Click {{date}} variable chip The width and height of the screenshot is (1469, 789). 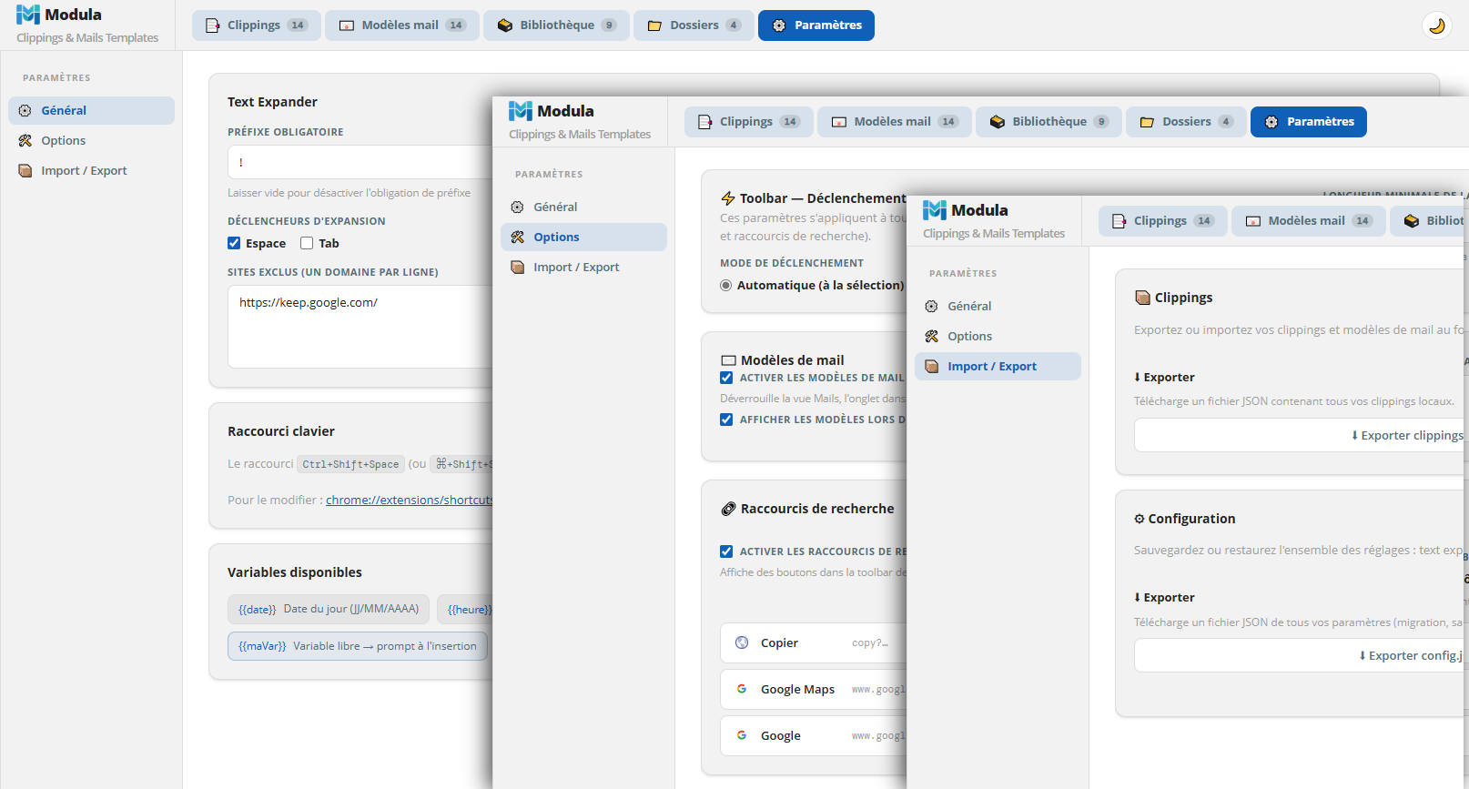[x=329, y=609]
